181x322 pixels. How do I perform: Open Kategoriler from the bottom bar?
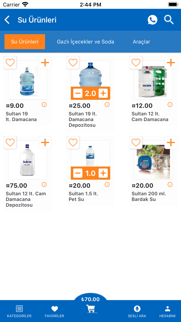(x=19, y=309)
